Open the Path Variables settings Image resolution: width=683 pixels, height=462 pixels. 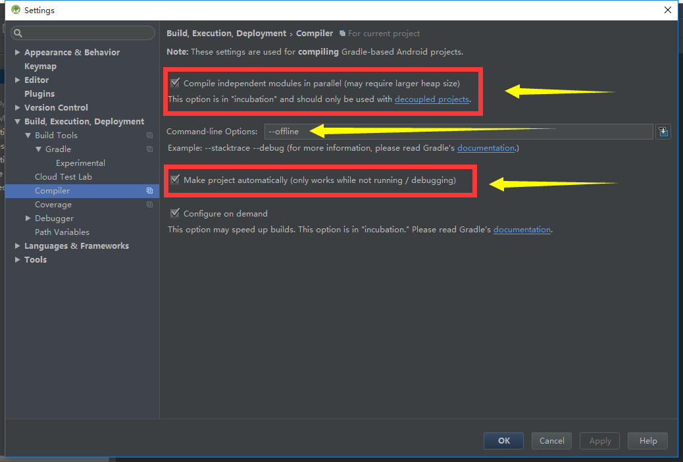[x=62, y=232]
